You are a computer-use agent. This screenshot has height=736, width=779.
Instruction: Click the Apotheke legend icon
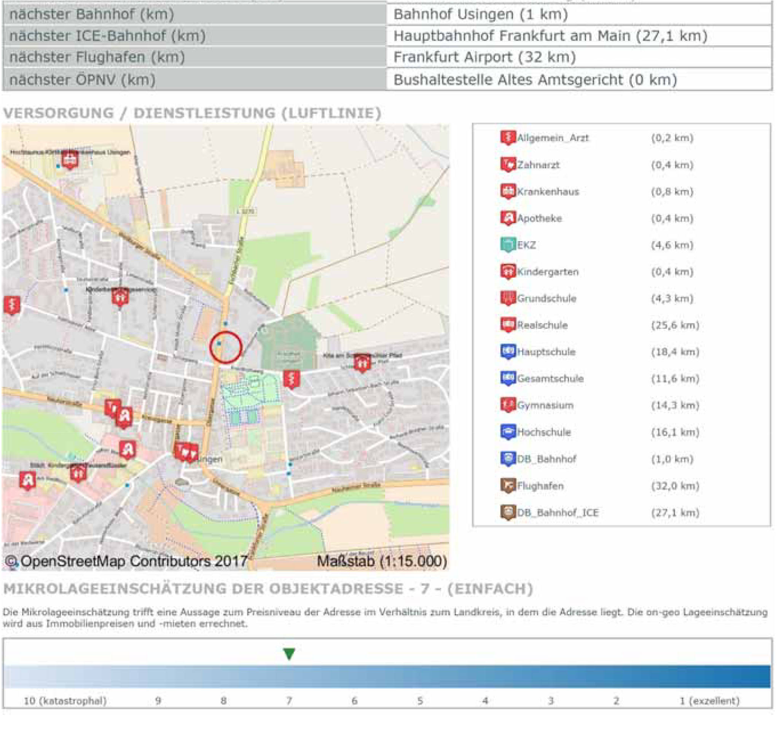click(508, 218)
